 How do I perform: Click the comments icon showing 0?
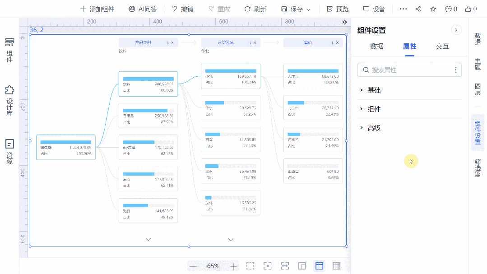coord(450,9)
